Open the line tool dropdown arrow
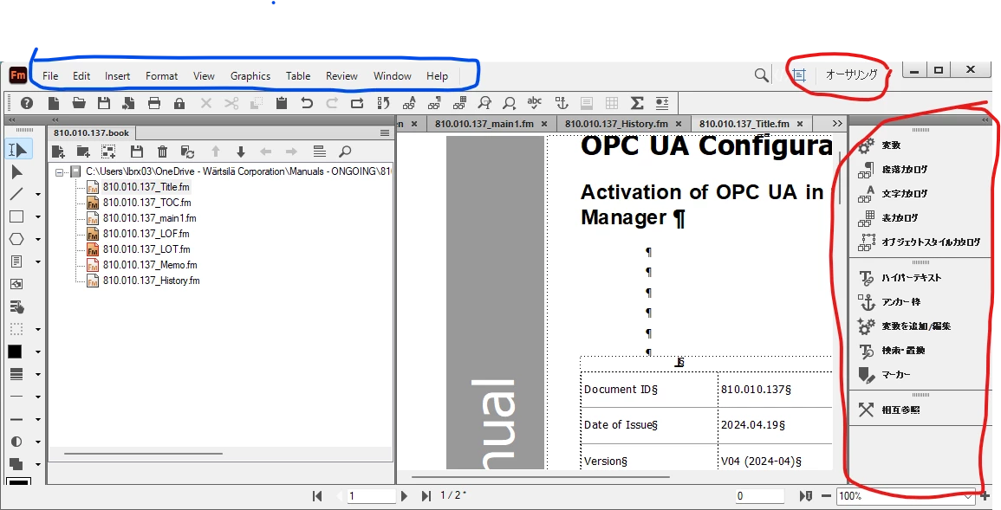The height and width of the screenshot is (510, 1001). click(37, 195)
